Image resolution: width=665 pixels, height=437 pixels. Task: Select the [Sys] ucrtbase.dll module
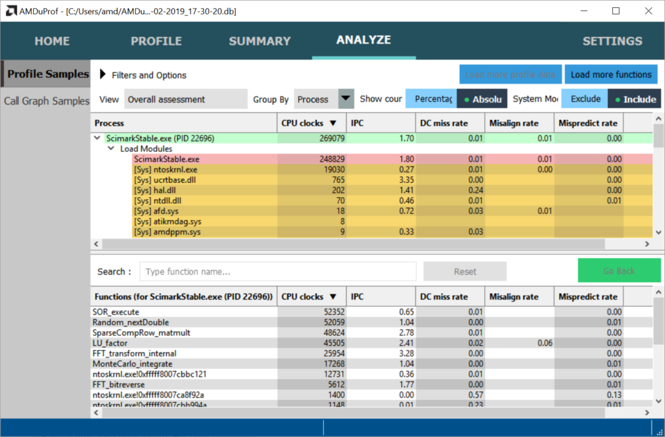pyautogui.click(x=392, y=180)
